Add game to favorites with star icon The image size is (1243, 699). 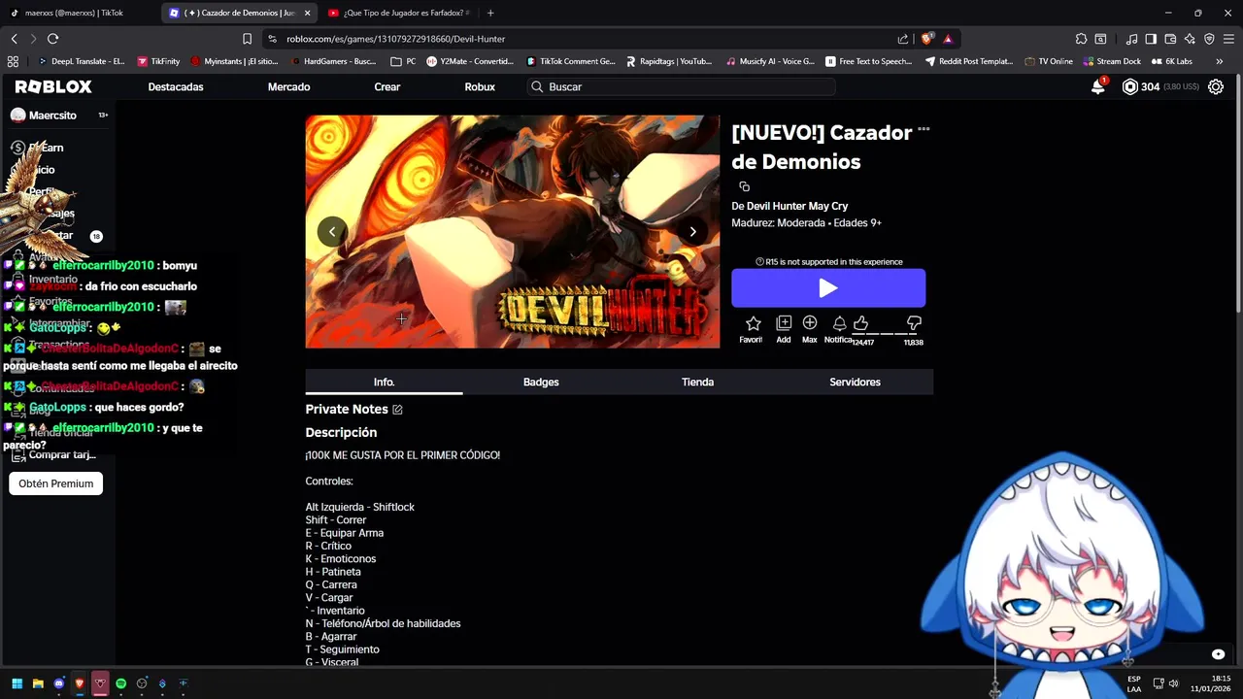tap(753, 323)
